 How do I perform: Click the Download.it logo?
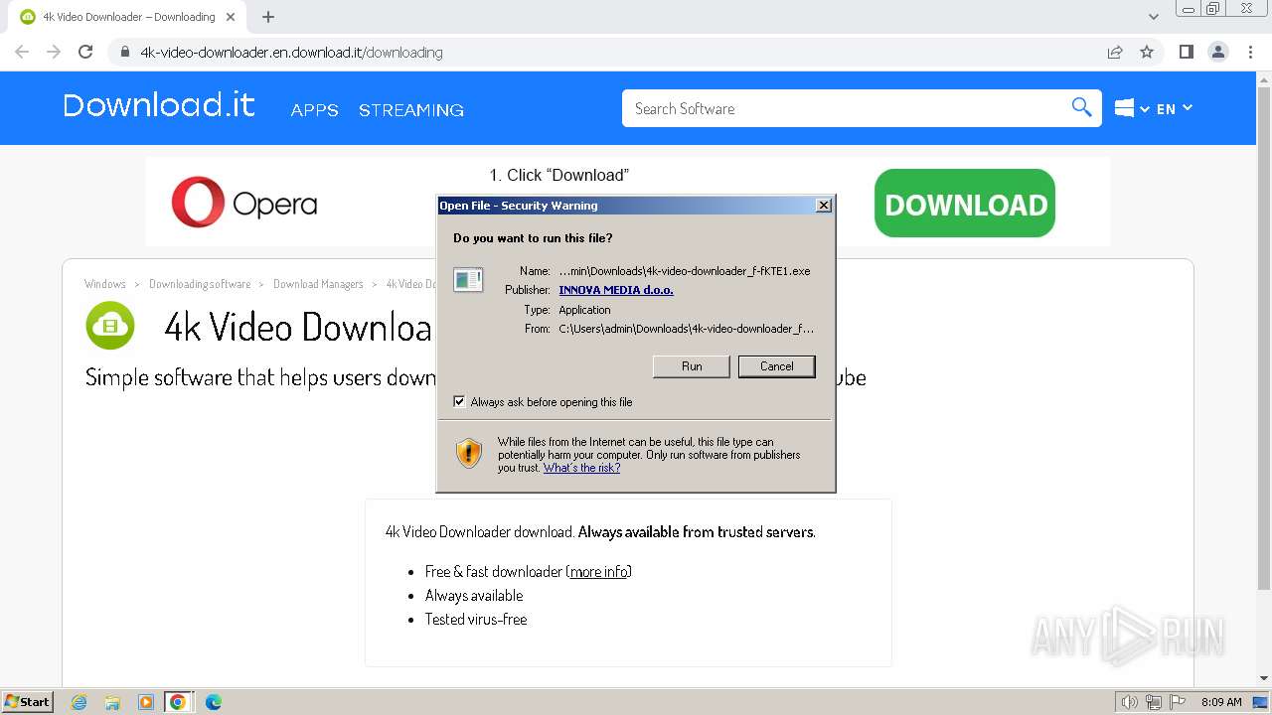click(x=159, y=105)
